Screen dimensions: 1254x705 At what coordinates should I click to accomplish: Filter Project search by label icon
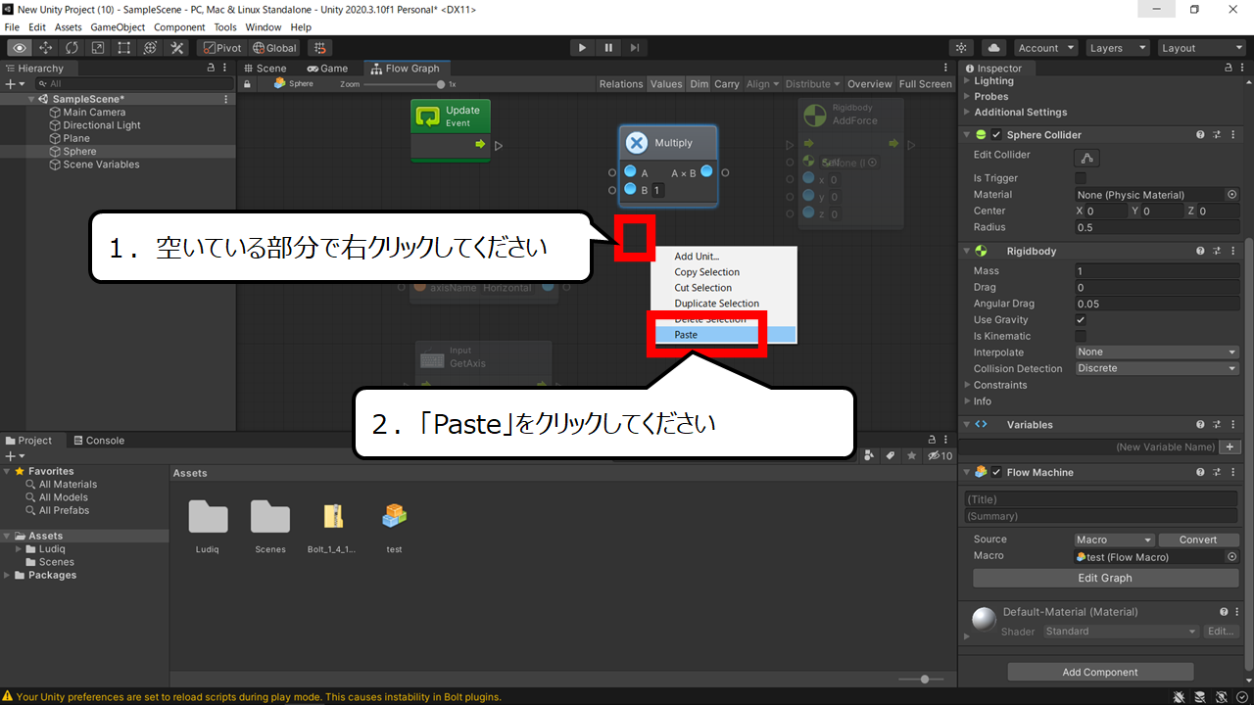coord(891,455)
